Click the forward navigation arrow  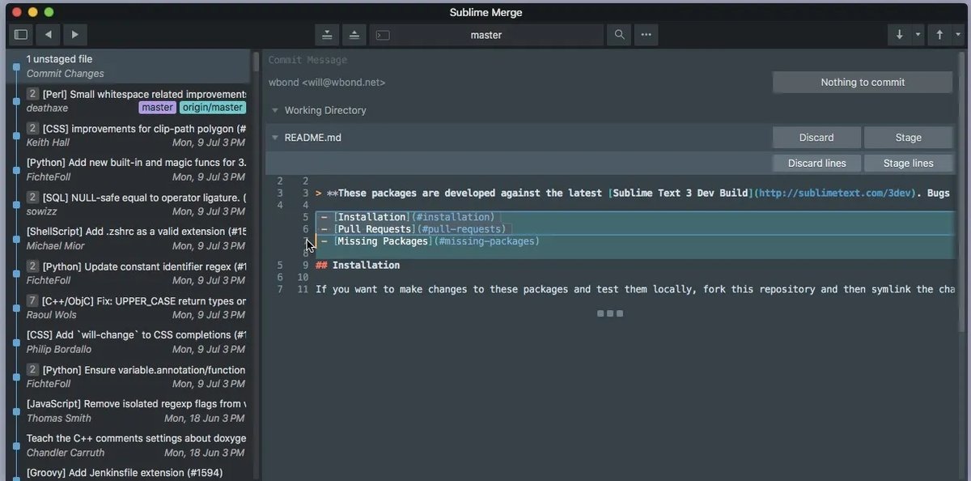tap(74, 34)
